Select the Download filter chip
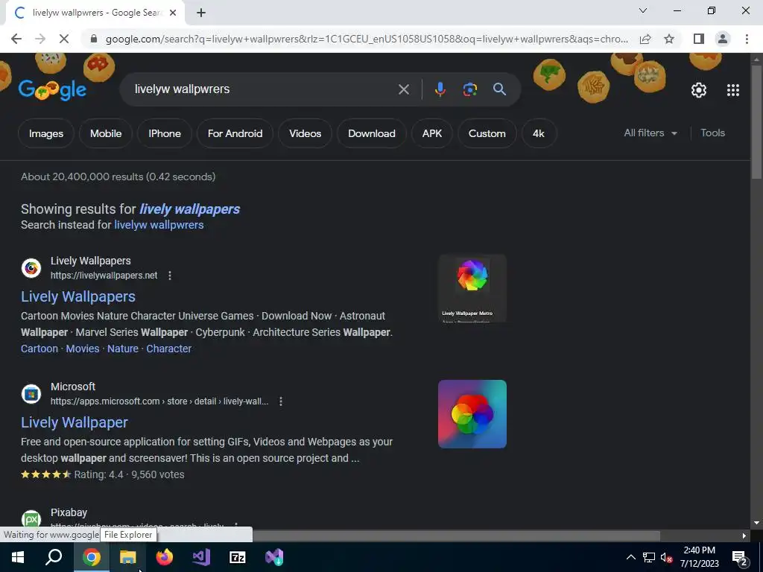 tap(372, 133)
